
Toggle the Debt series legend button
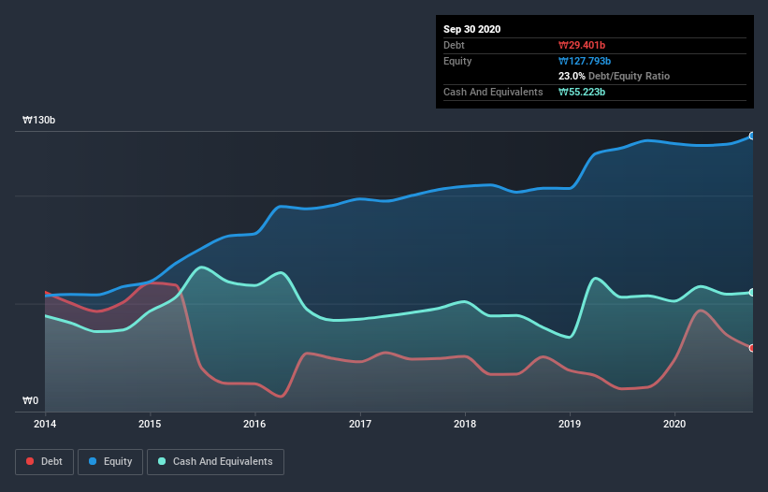click(44, 462)
